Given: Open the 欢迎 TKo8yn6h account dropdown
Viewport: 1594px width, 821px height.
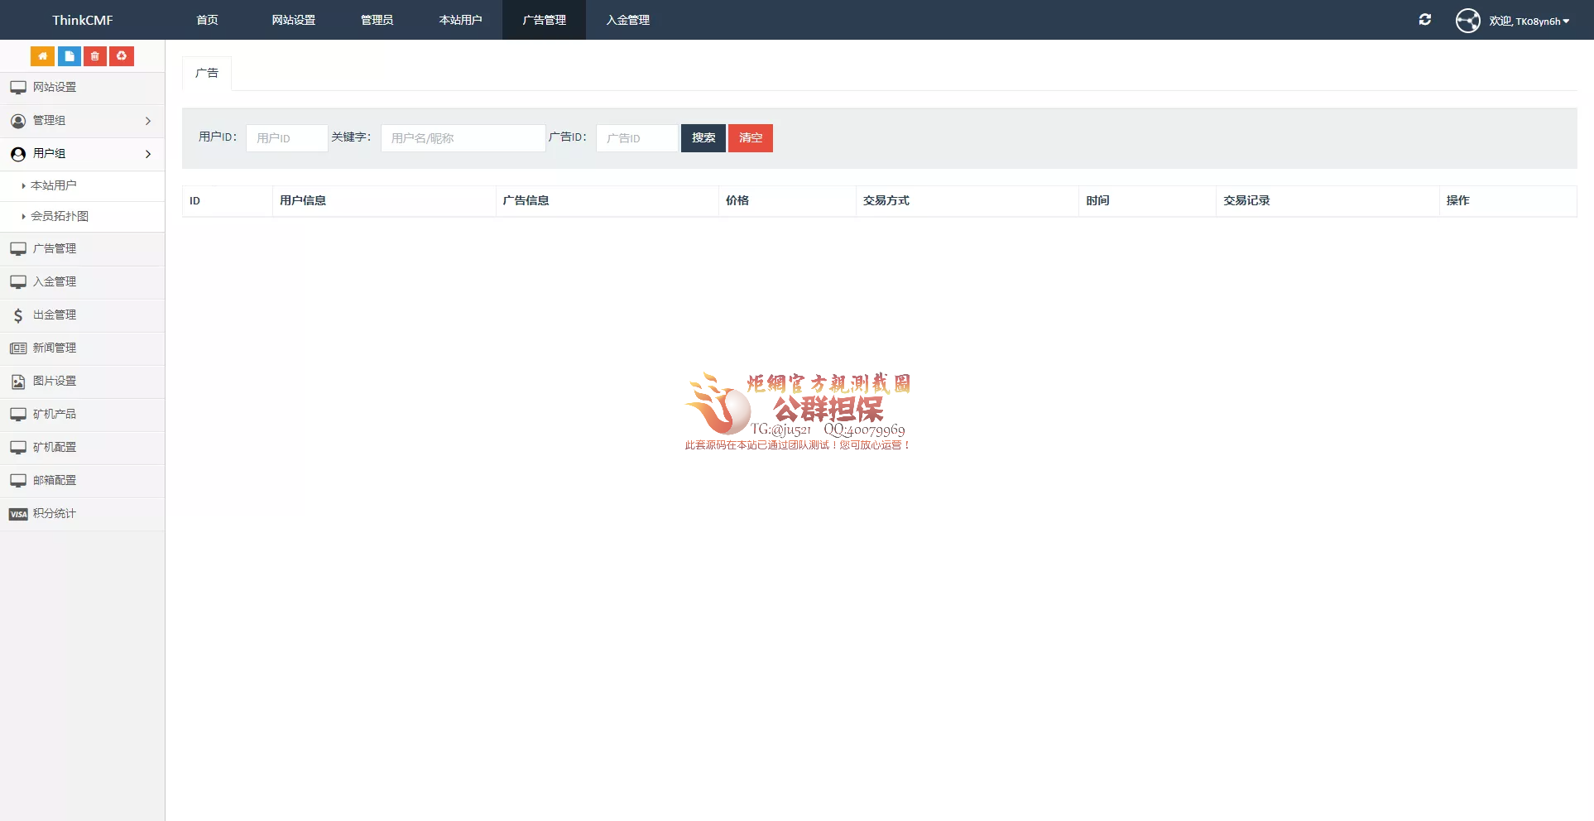Looking at the screenshot, I should (1529, 21).
